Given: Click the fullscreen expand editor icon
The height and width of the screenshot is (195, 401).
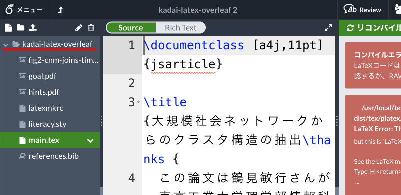Looking at the screenshot, I should point(328,28).
